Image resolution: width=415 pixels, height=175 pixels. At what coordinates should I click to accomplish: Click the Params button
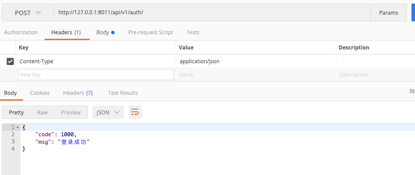[x=389, y=12]
